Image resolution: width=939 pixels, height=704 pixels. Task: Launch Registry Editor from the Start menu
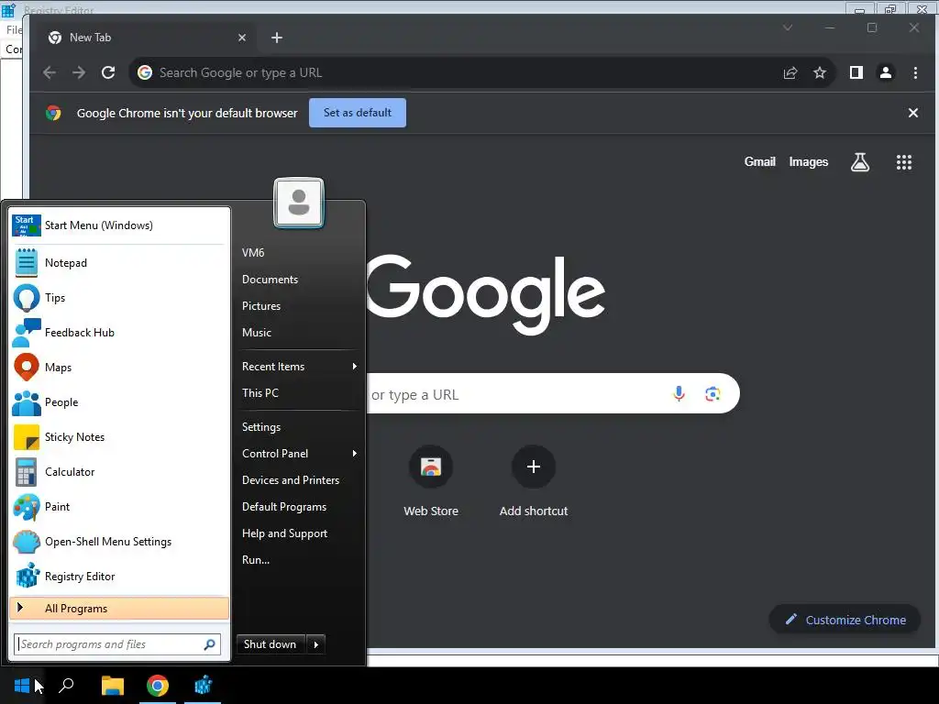(120, 576)
